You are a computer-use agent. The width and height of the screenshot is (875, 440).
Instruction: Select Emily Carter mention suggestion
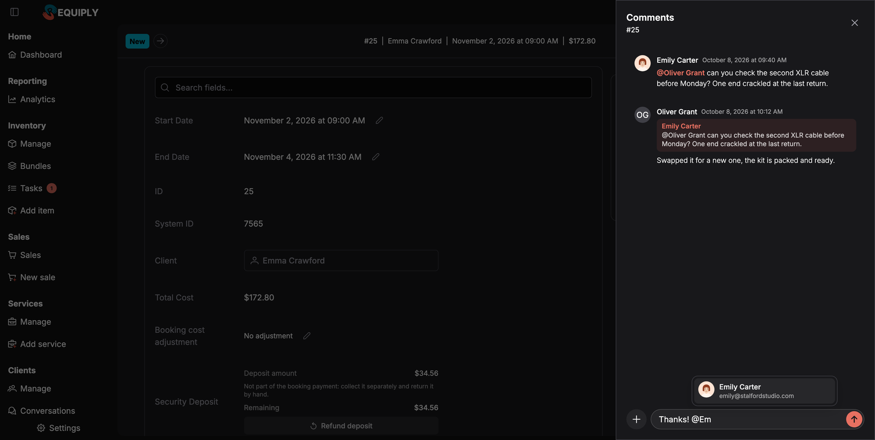(x=765, y=391)
